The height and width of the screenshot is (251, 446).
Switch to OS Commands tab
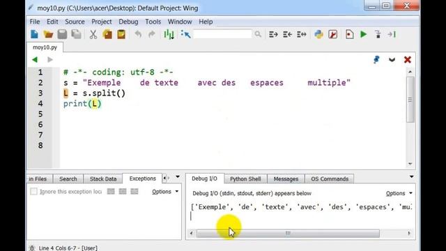click(330, 178)
